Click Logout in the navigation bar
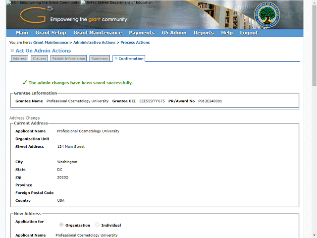Image resolution: width=317 pixels, height=238 pixels. (249, 33)
